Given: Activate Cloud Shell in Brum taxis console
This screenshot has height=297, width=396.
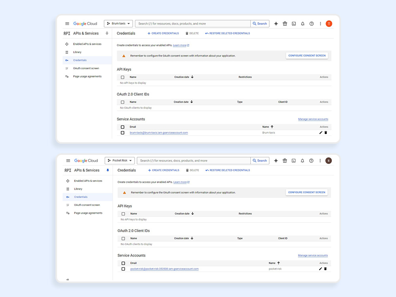Looking at the screenshot, I should (x=294, y=24).
